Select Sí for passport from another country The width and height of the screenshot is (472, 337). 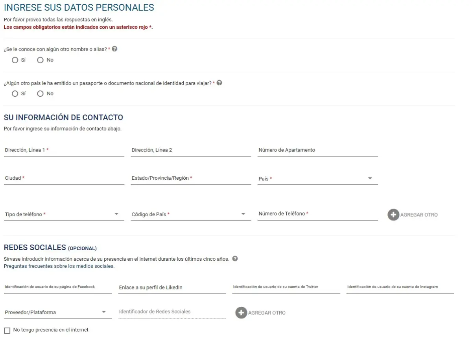pos(15,94)
